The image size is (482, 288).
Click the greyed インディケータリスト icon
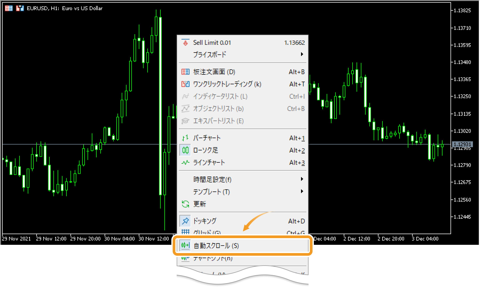(185, 96)
